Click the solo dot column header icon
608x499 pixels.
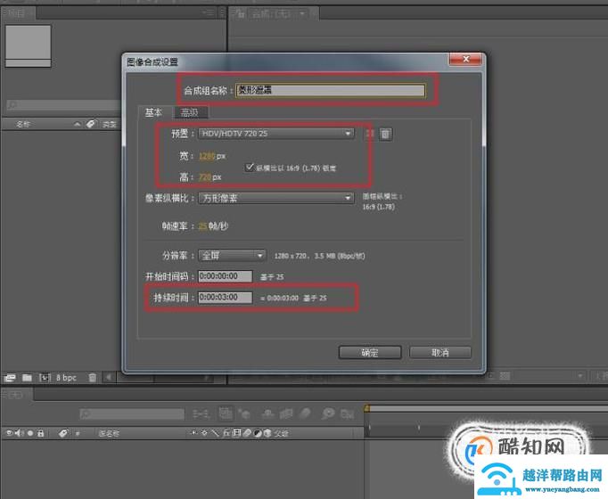click(29, 433)
